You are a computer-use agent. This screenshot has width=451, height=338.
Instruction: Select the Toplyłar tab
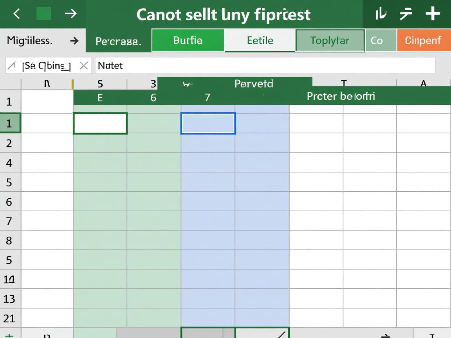(x=330, y=40)
